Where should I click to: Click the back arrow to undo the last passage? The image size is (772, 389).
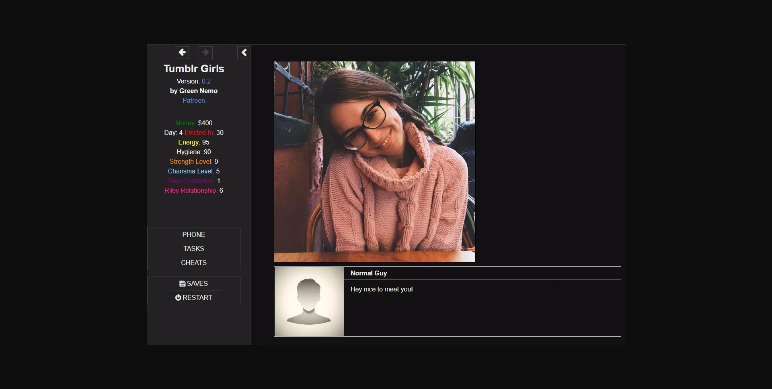[x=182, y=52]
